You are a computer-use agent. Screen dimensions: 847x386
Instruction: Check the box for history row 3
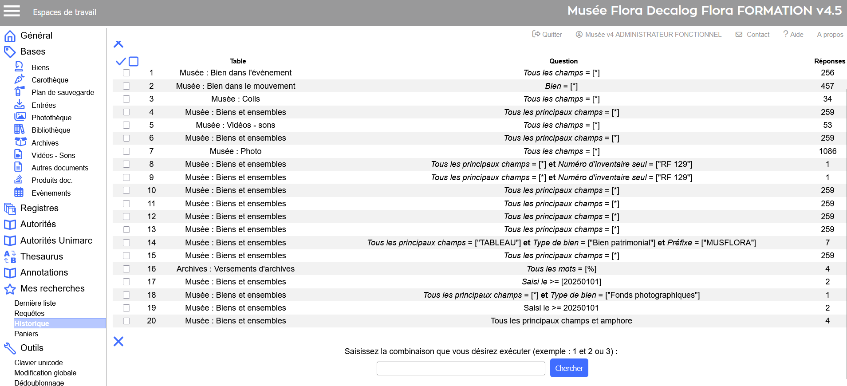tap(126, 99)
